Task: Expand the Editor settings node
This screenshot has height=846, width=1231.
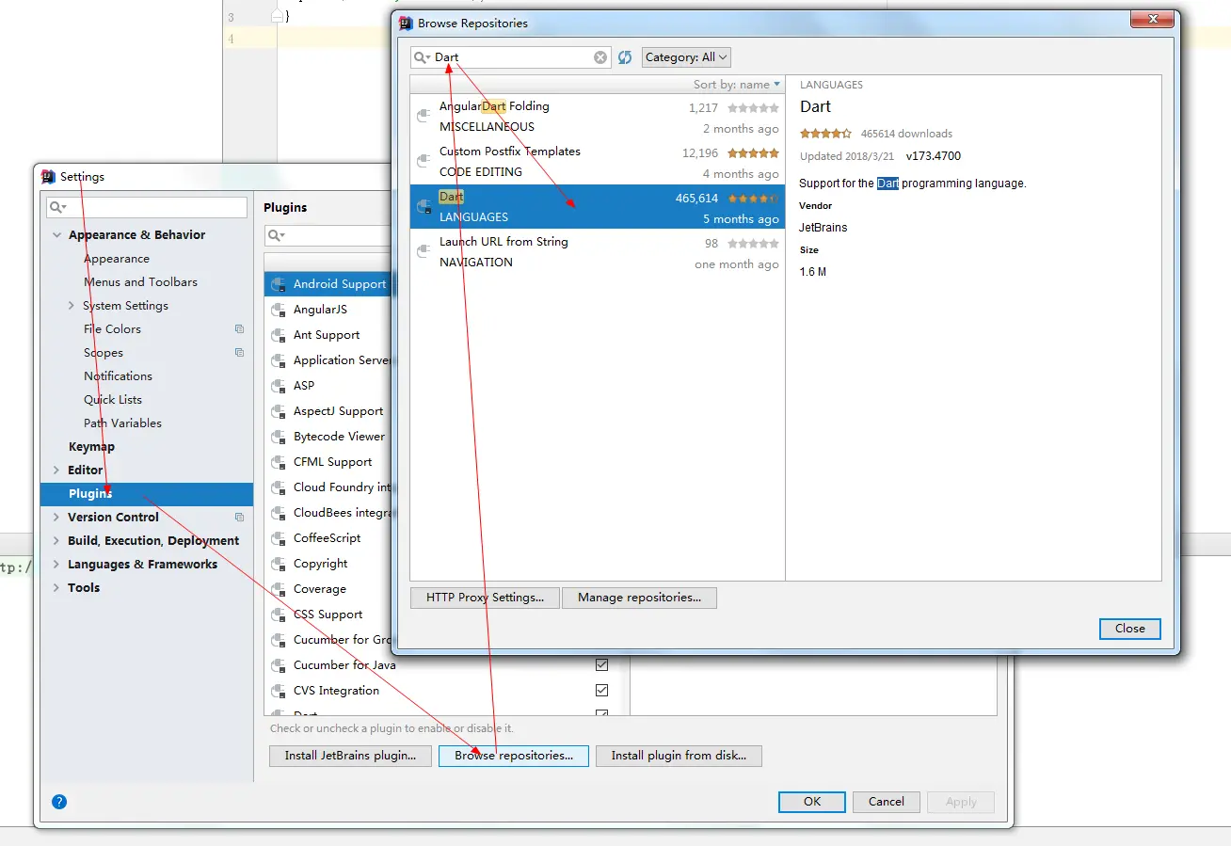Action: (56, 471)
